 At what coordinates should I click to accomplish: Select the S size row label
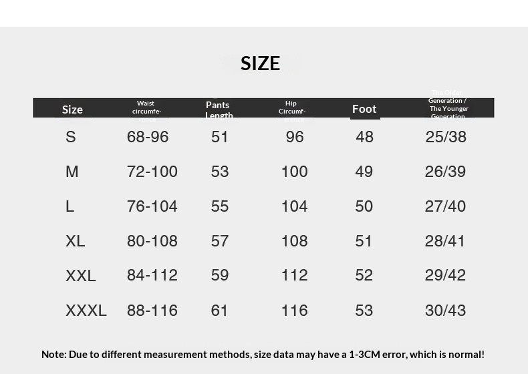coord(71,137)
